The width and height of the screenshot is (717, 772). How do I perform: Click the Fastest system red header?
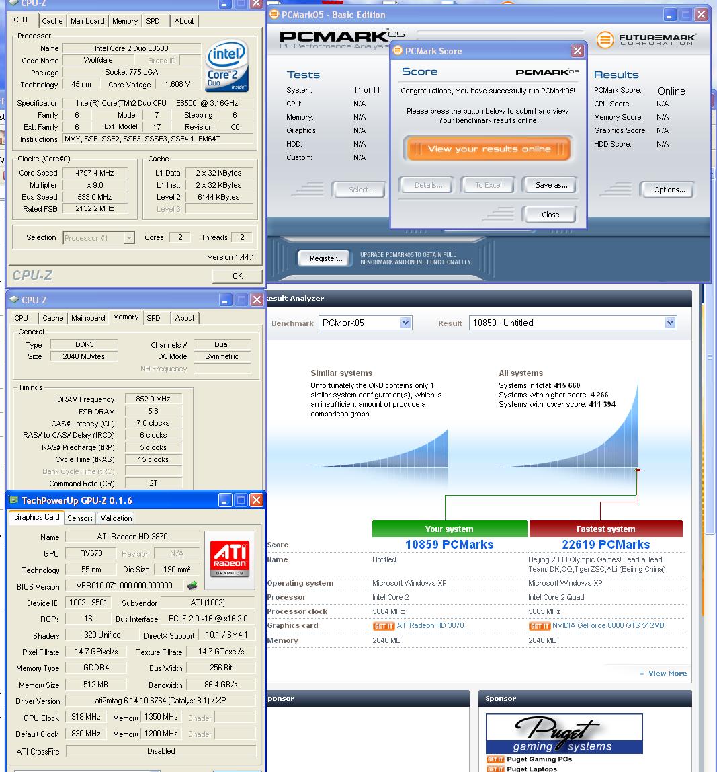click(x=605, y=529)
